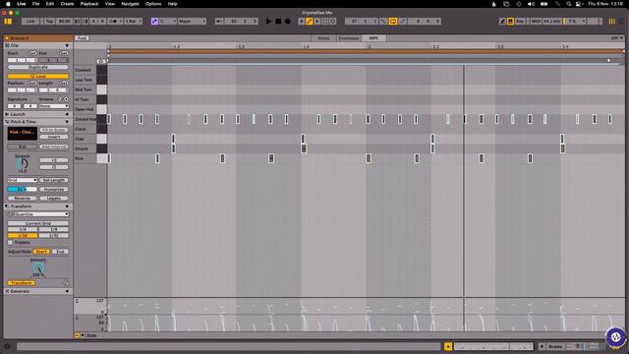
Task: Click the MIDI overdub plus icon
Action: tap(302, 22)
